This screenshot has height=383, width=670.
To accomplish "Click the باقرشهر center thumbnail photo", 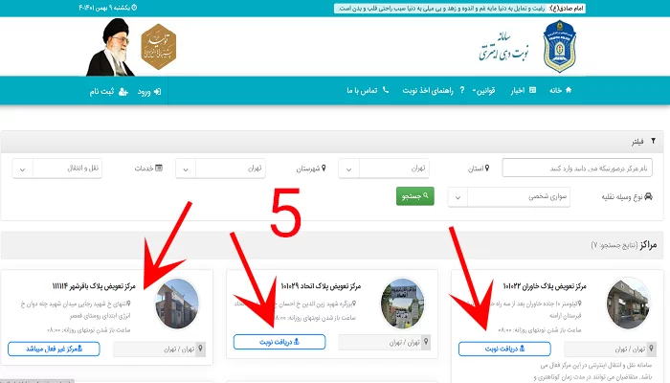I will [177, 304].
